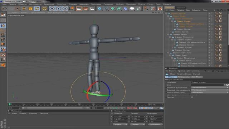This screenshot has height=129, width=229.
Task: Click the coordinate system icon next to Z axis
Action: 72,9
